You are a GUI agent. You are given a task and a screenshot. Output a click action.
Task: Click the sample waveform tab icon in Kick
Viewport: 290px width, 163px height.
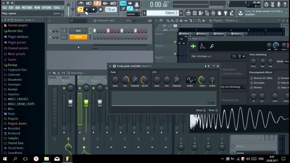(193, 46)
